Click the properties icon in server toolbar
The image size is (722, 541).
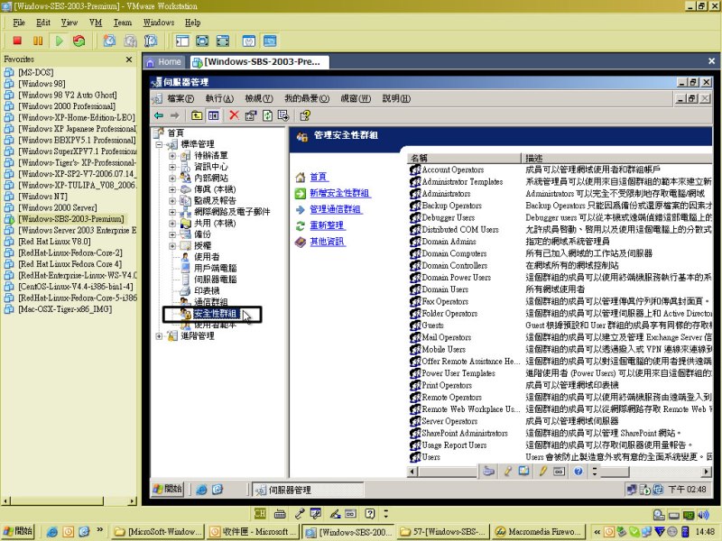coord(251,115)
